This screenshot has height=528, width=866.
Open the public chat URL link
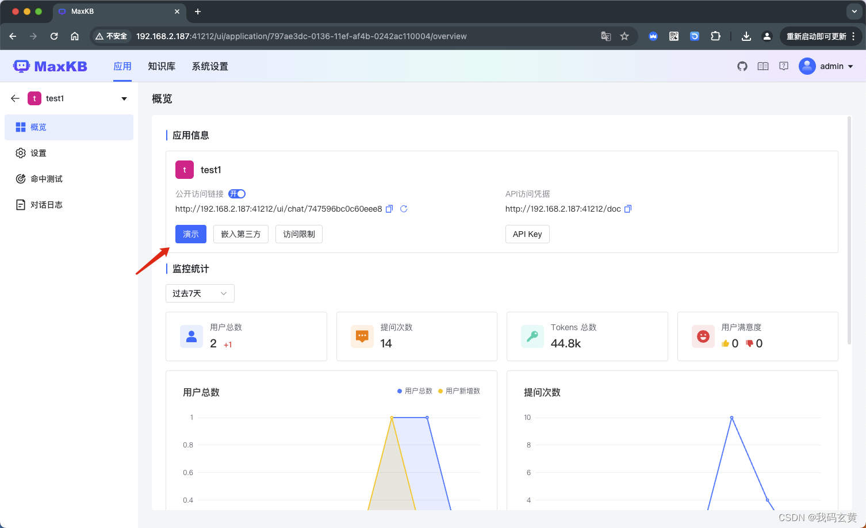[279, 209]
